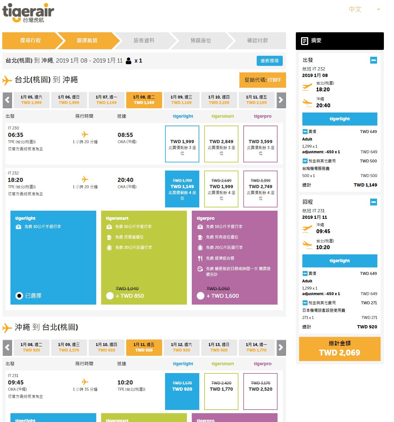Collapse the 出發 summary section
394x422 pixels.
click(x=374, y=60)
